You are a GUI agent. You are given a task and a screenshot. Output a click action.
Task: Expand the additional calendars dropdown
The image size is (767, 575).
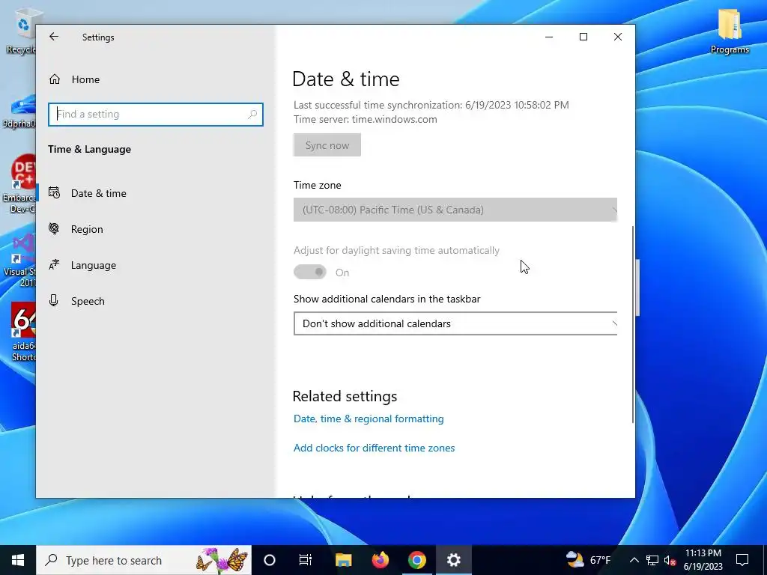[455, 323]
